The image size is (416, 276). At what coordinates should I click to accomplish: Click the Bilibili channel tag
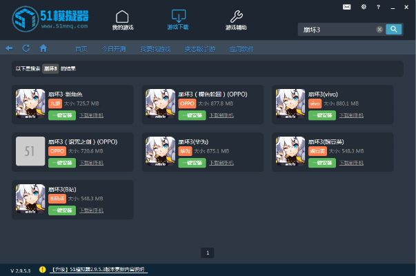(57, 199)
